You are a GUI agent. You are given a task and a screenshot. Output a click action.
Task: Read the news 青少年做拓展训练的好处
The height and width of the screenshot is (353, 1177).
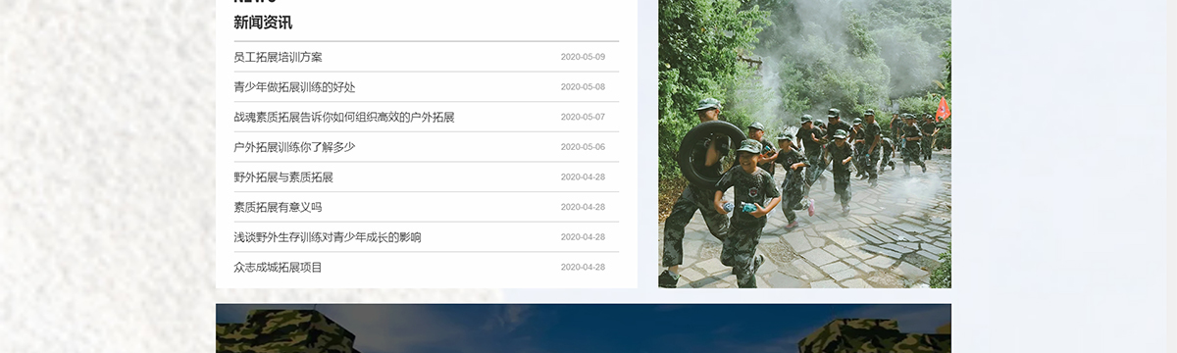(x=294, y=87)
